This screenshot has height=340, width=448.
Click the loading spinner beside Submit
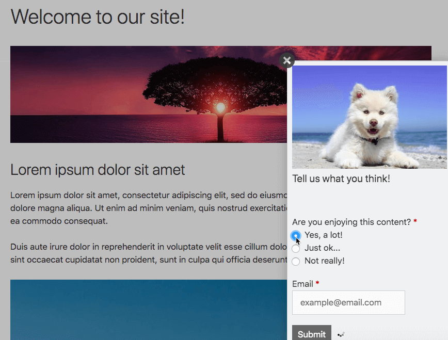340,334
